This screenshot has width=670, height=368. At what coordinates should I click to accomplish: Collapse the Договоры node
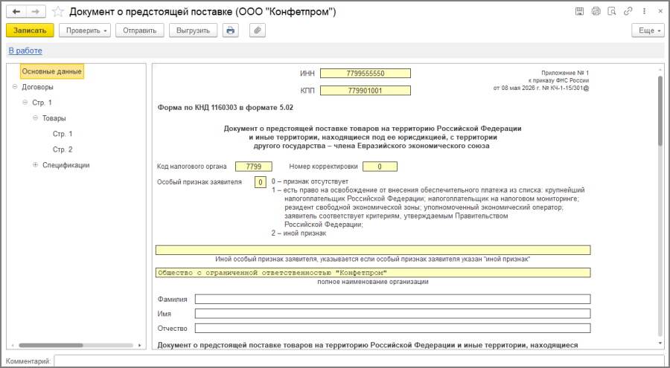(15, 87)
